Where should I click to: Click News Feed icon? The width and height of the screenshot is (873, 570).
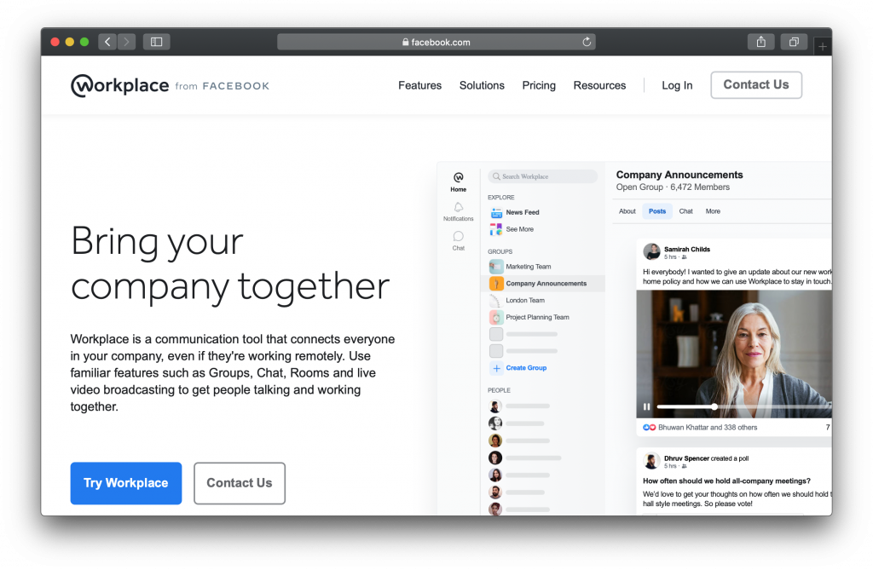tap(496, 212)
